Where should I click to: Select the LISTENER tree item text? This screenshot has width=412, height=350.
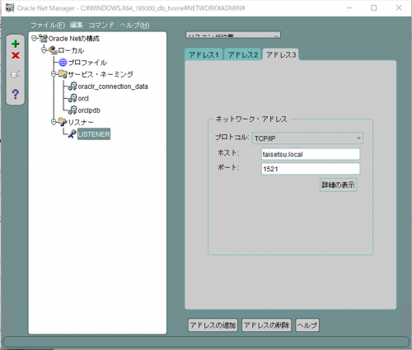pyautogui.click(x=94, y=134)
